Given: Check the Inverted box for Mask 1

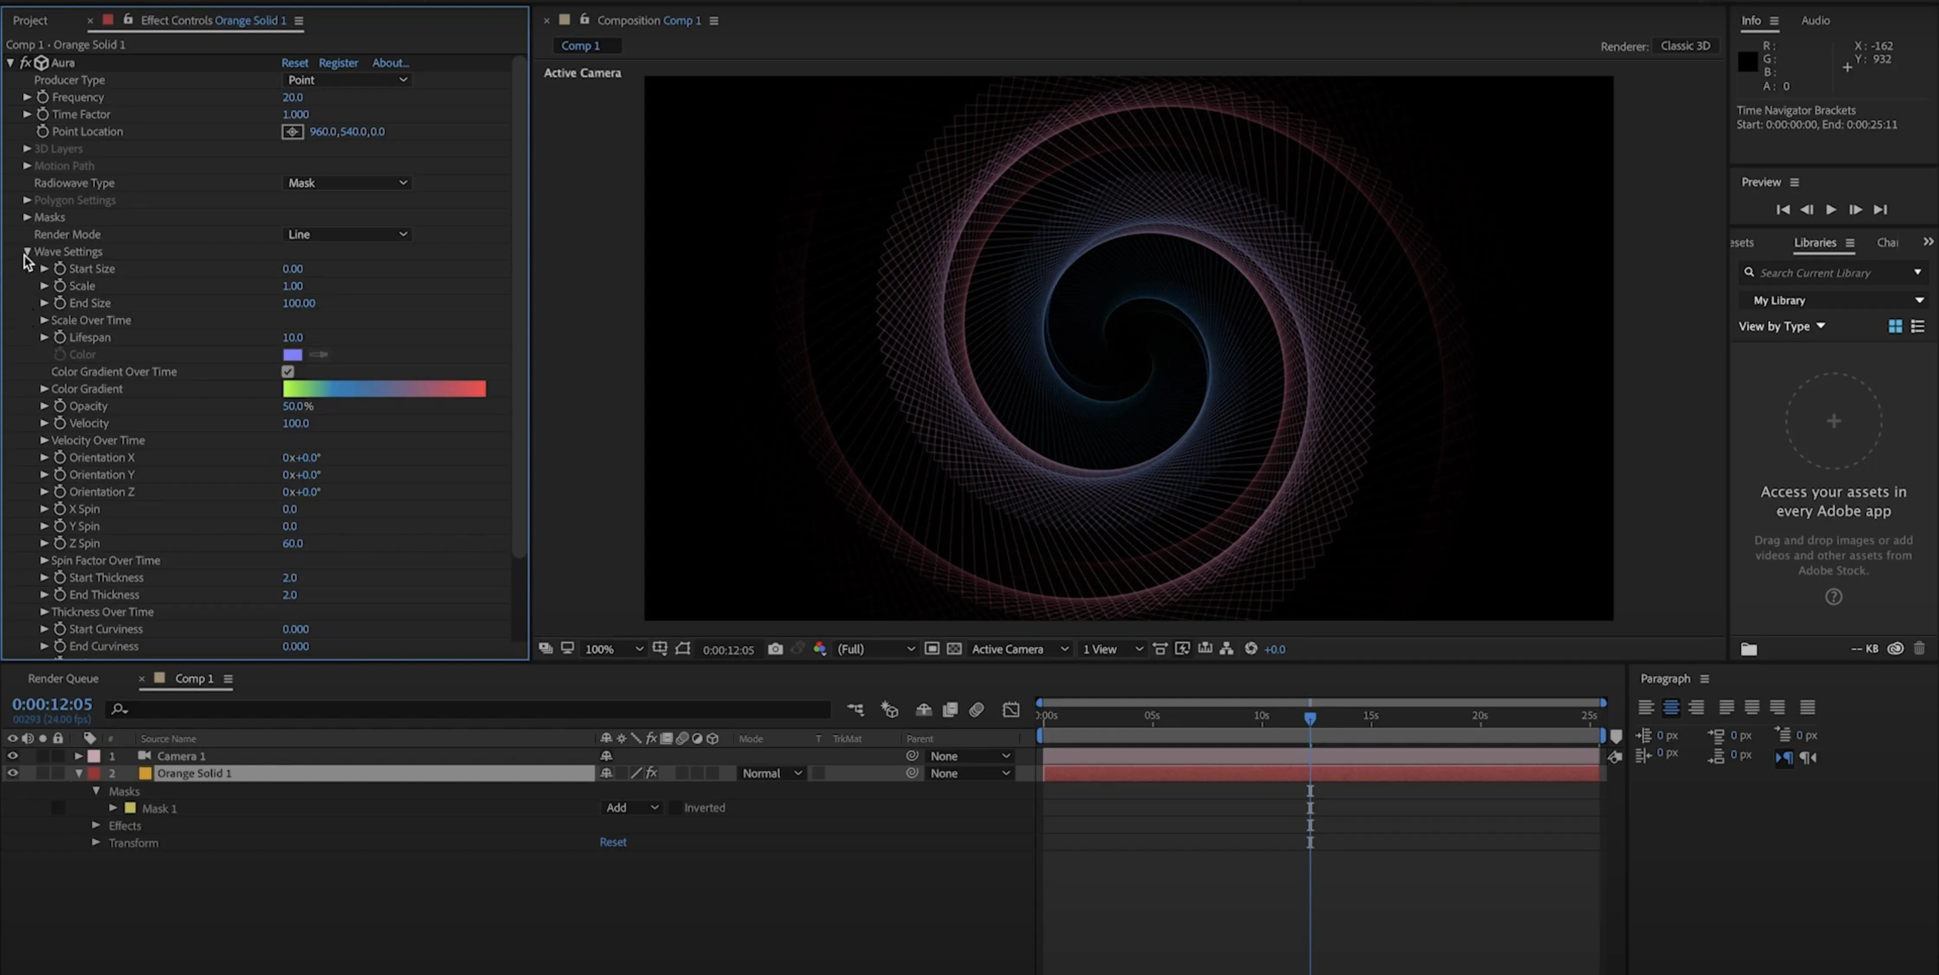Looking at the screenshot, I should pos(675,808).
